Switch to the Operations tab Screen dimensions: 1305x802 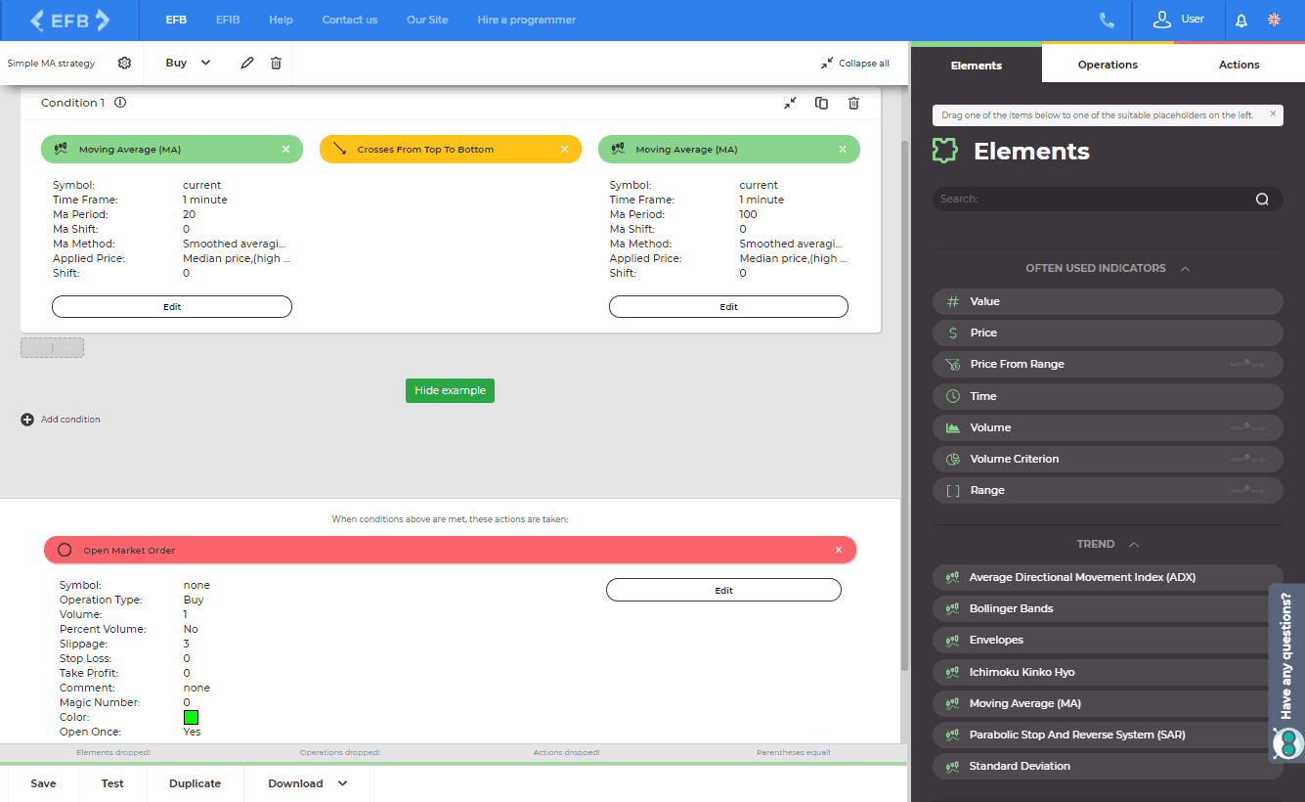click(x=1108, y=64)
